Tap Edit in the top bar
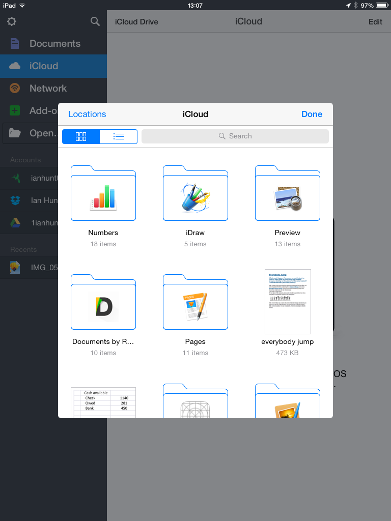 tap(375, 21)
